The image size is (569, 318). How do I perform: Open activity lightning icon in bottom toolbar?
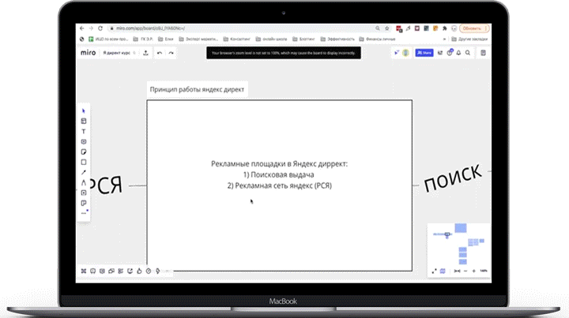point(157,271)
